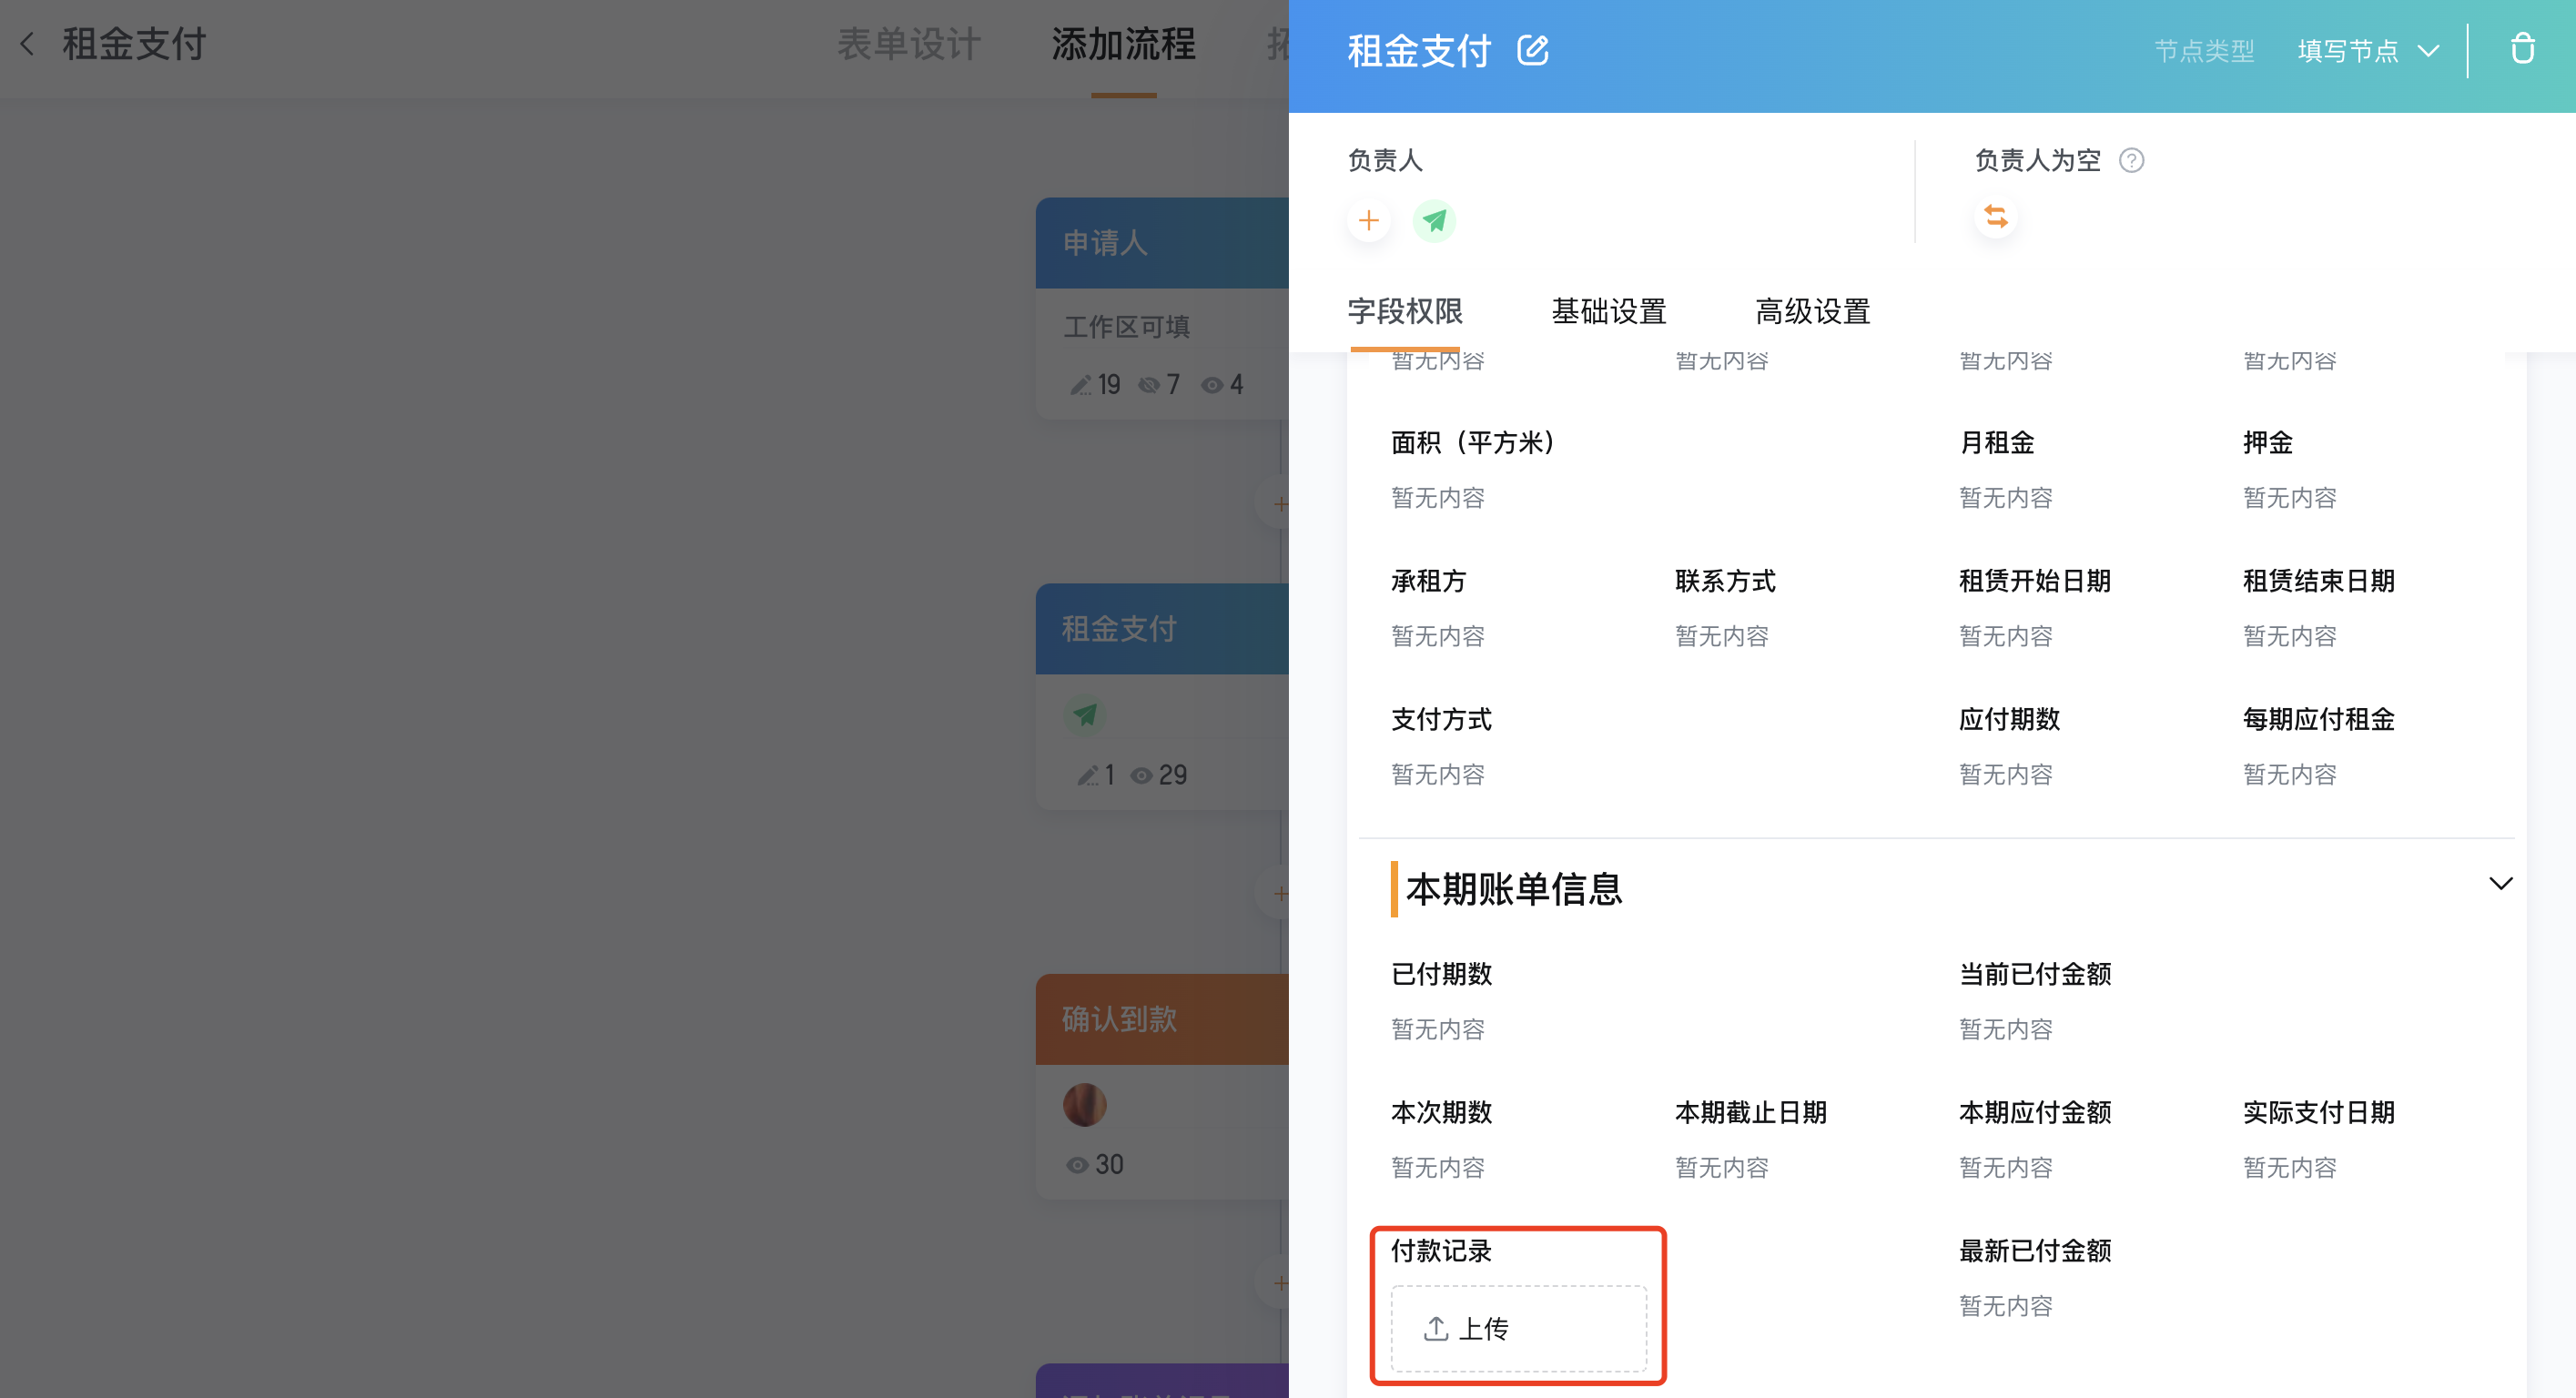Click the 实际支付日期 field label
The height and width of the screenshot is (1398, 2576).
coord(2319,1112)
